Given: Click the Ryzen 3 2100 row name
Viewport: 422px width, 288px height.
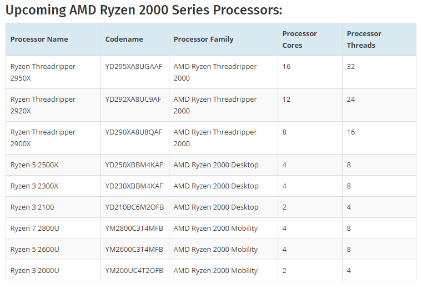Looking at the screenshot, I should tap(32, 207).
